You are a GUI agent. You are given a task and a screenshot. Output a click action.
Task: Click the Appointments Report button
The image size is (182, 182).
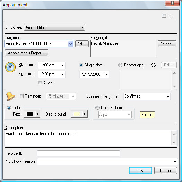click(27, 53)
